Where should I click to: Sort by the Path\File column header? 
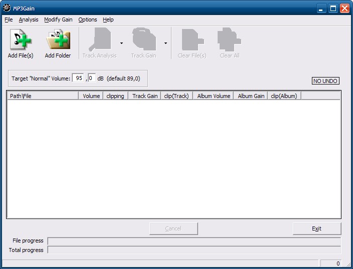pyautogui.click(x=43, y=96)
